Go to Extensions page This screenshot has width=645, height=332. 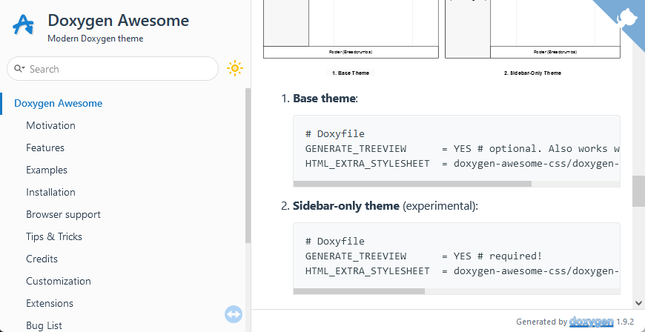click(50, 303)
